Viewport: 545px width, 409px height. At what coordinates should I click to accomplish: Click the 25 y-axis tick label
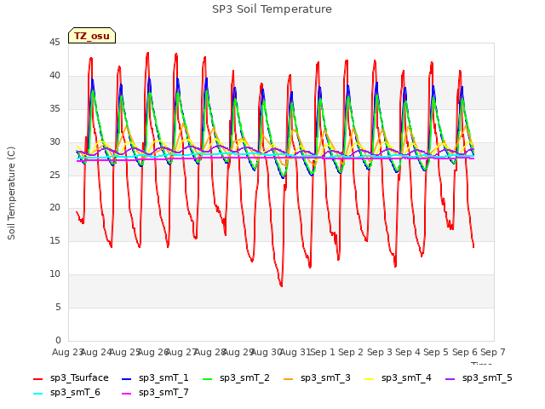tap(54, 175)
